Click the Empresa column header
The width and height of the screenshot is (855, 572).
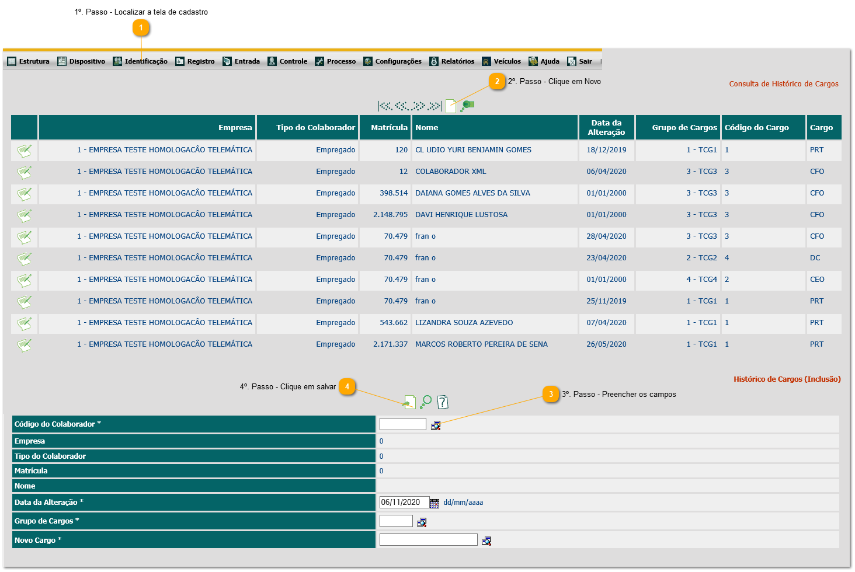click(x=147, y=127)
